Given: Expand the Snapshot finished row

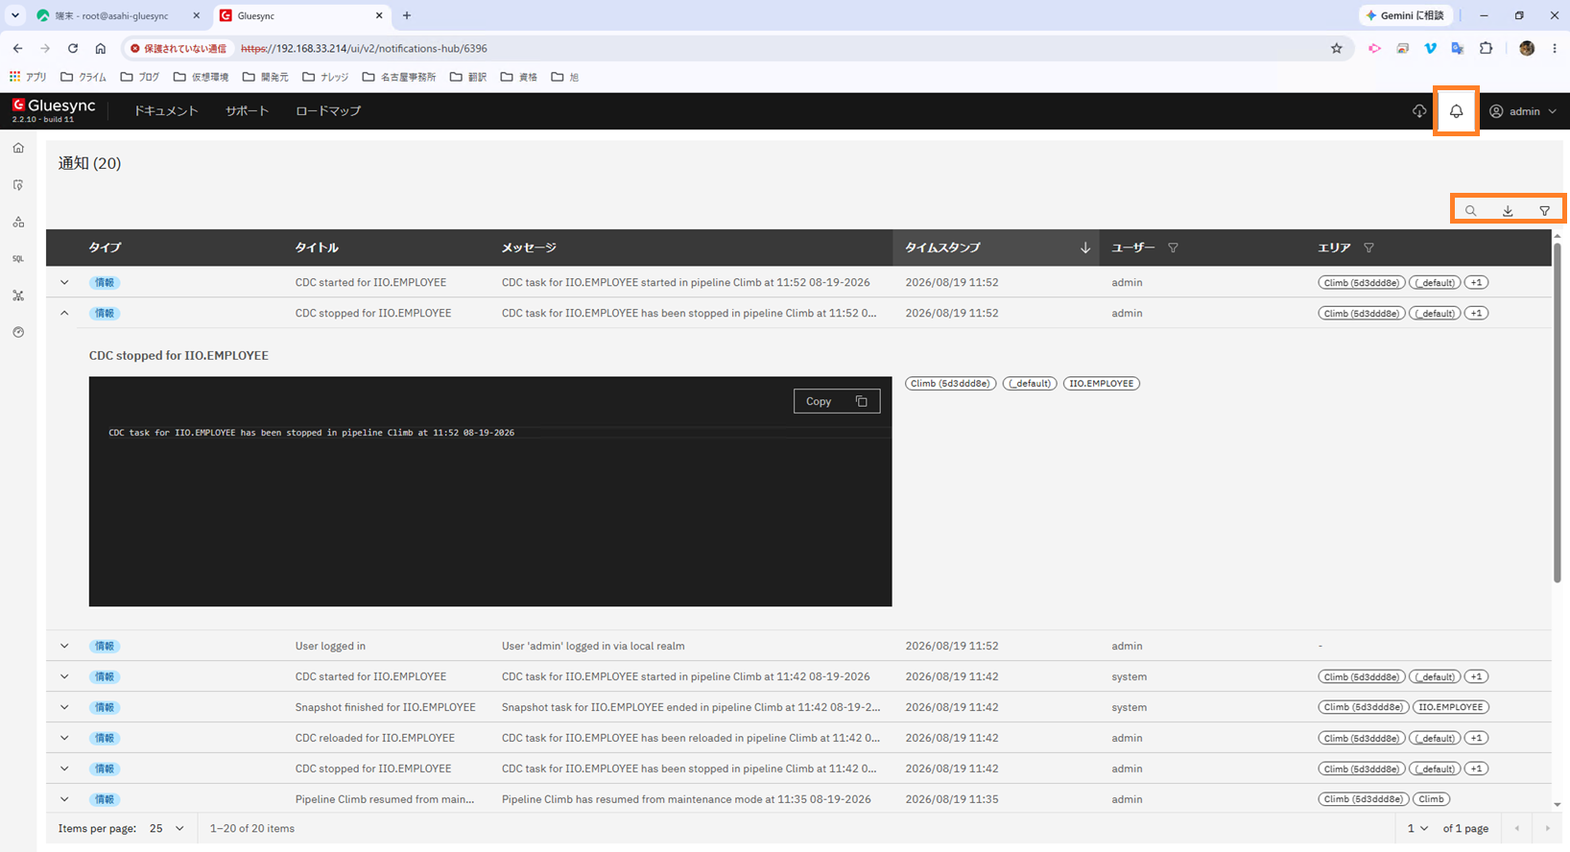Looking at the screenshot, I should [64, 707].
